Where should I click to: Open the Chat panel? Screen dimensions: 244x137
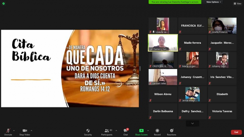[126, 131]
